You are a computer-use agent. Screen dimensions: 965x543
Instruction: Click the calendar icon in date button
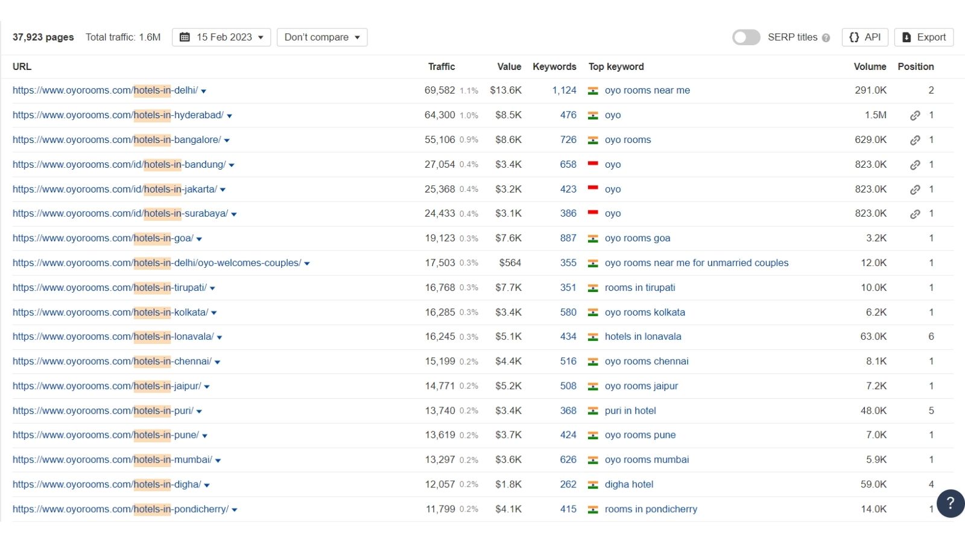185,37
